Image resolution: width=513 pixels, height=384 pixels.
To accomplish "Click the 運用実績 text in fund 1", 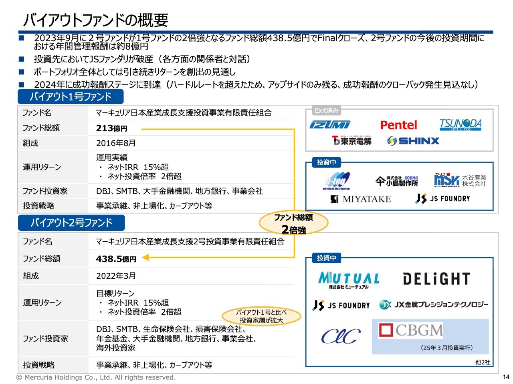I will point(112,158).
